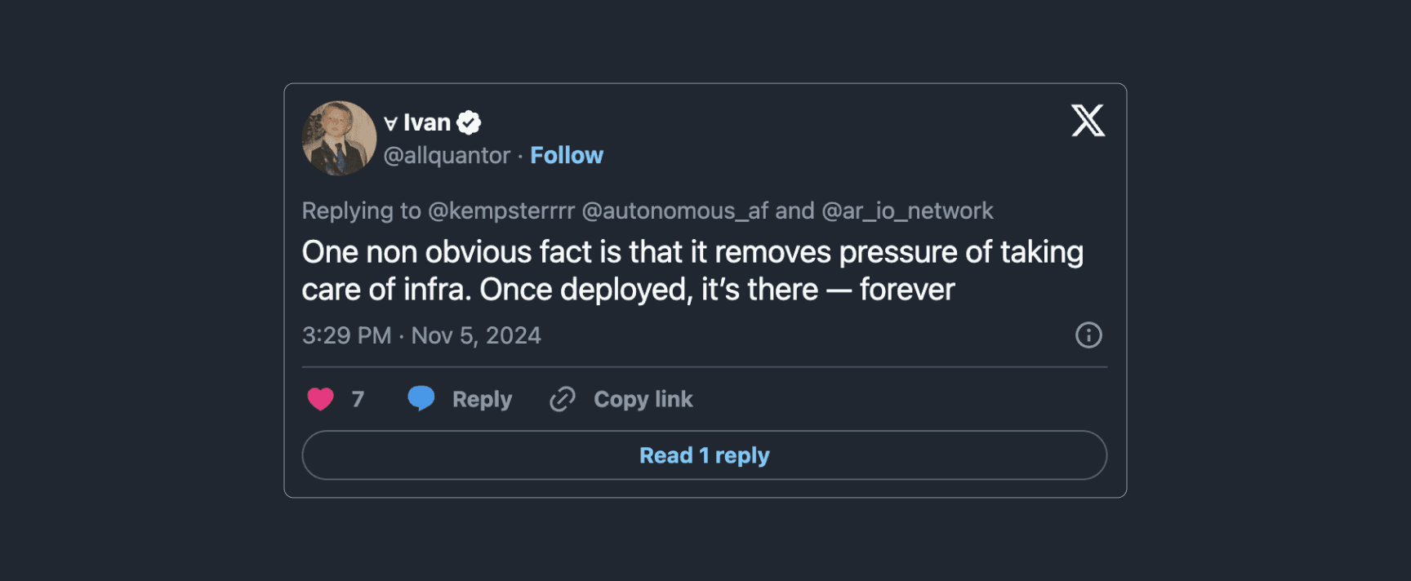Click the tweet text about infra pressure
This screenshot has width=1411, height=581.
[692, 271]
